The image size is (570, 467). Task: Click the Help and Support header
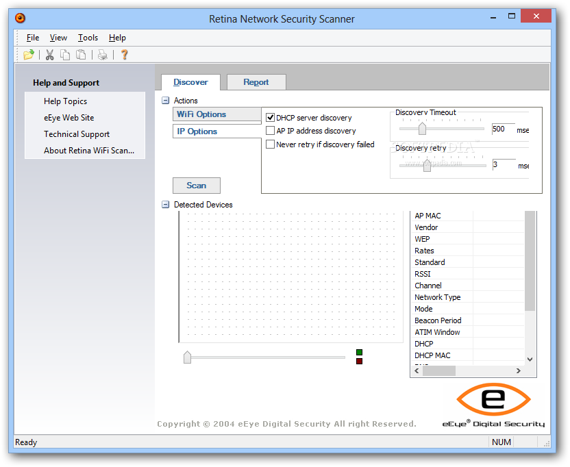click(x=66, y=83)
